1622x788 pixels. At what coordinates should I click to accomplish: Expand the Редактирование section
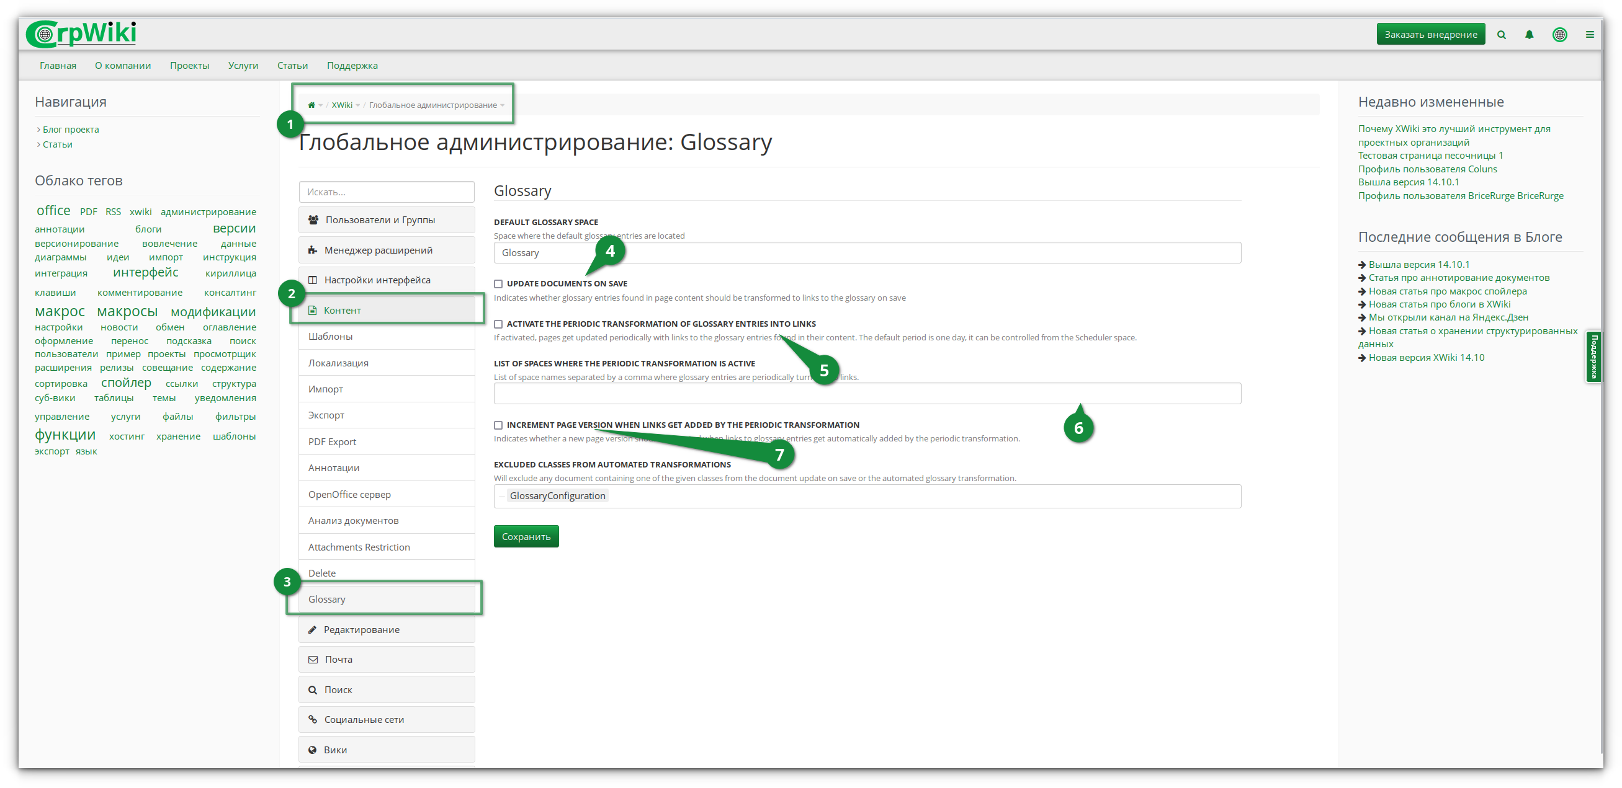pyautogui.click(x=387, y=630)
